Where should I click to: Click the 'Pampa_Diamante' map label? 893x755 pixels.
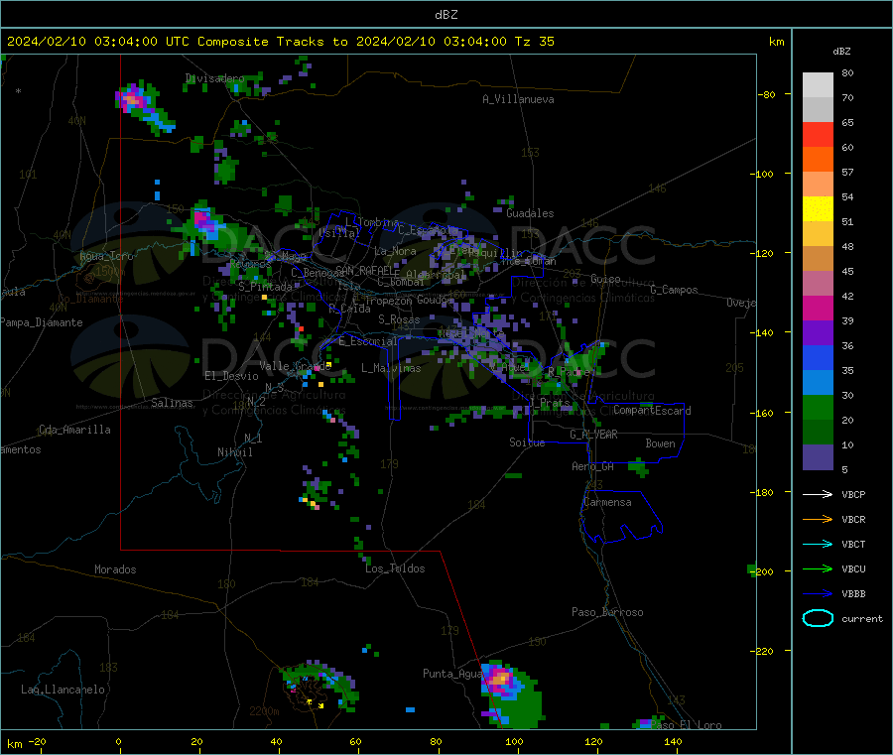(x=42, y=322)
